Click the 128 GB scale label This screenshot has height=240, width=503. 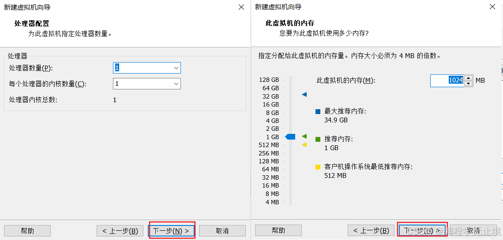[x=269, y=80]
